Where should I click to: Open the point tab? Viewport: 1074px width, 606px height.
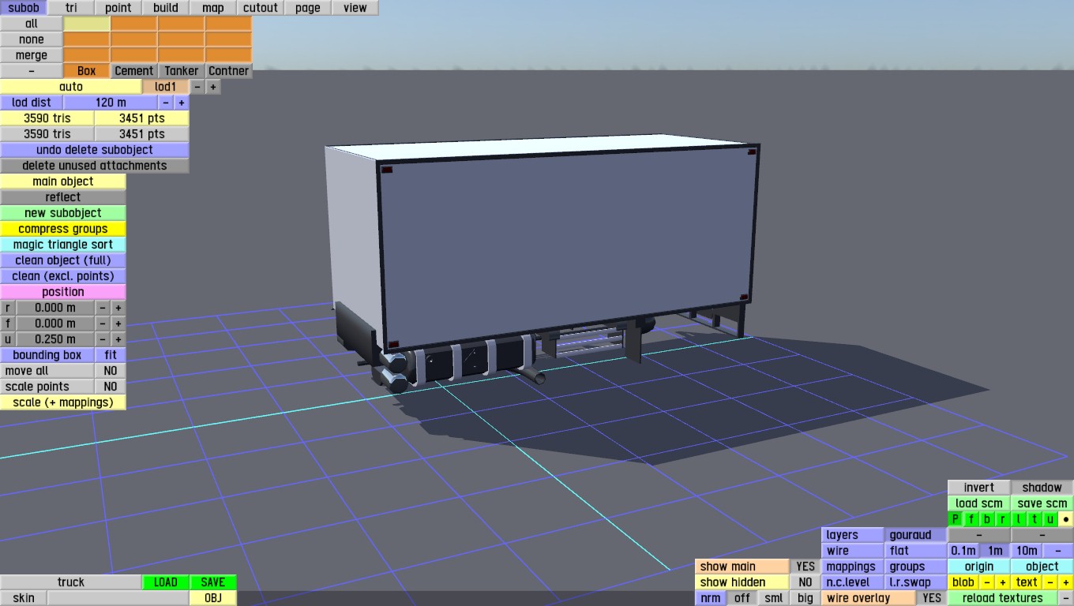tap(118, 8)
